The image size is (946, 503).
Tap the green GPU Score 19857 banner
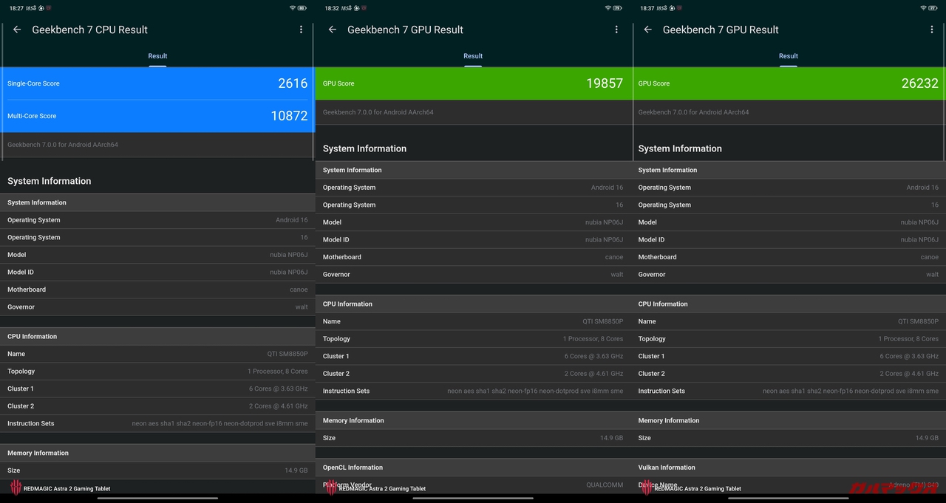pyautogui.click(x=473, y=83)
